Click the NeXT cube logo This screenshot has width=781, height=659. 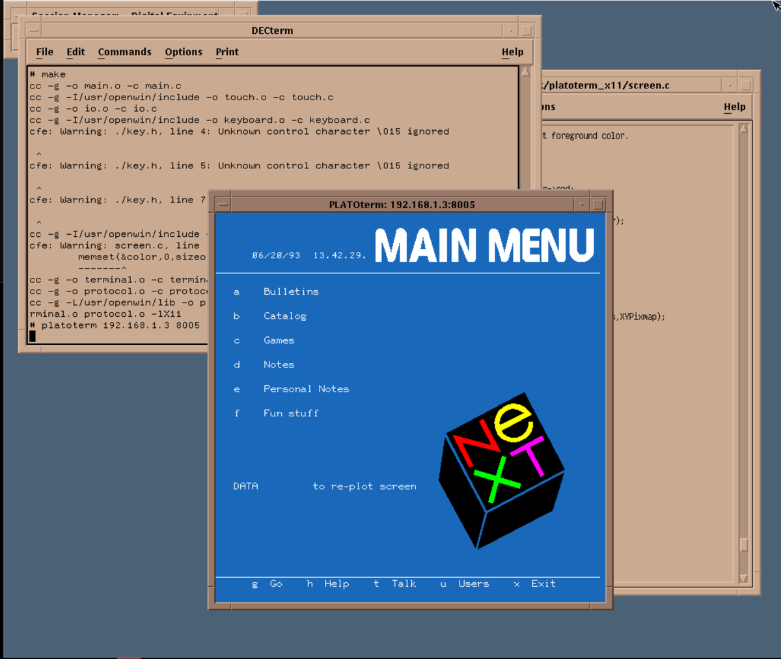point(501,470)
